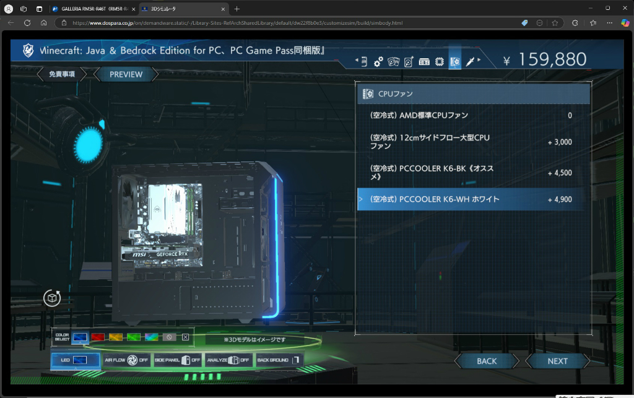The image size is (634, 398).
Task: Click the BACK button
Action: pos(487,361)
